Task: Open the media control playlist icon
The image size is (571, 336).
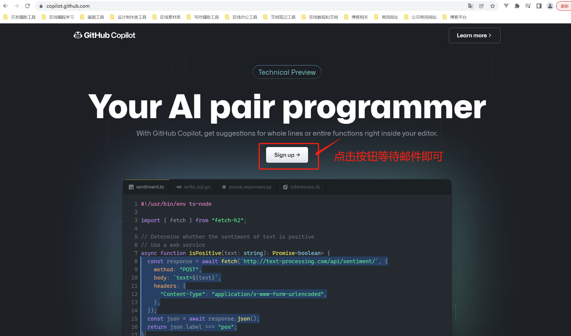Action: point(528,6)
